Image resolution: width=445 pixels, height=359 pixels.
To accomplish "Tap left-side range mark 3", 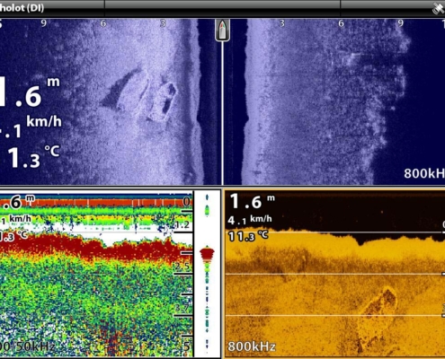I will click(x=163, y=23).
